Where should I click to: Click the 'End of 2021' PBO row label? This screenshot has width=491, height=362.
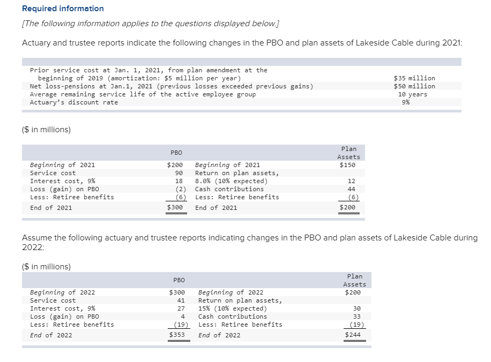click(51, 208)
